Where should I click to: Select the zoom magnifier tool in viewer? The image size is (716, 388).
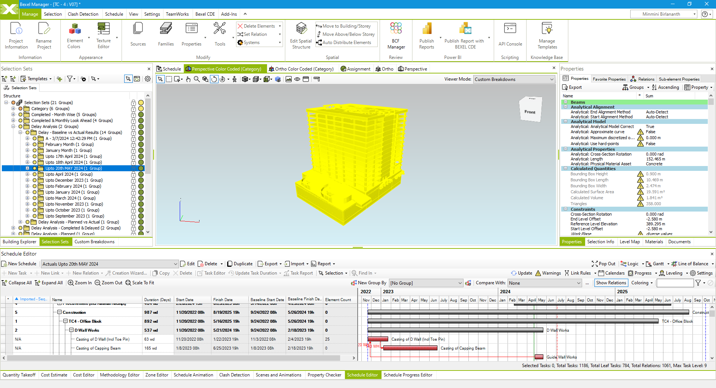tap(197, 79)
